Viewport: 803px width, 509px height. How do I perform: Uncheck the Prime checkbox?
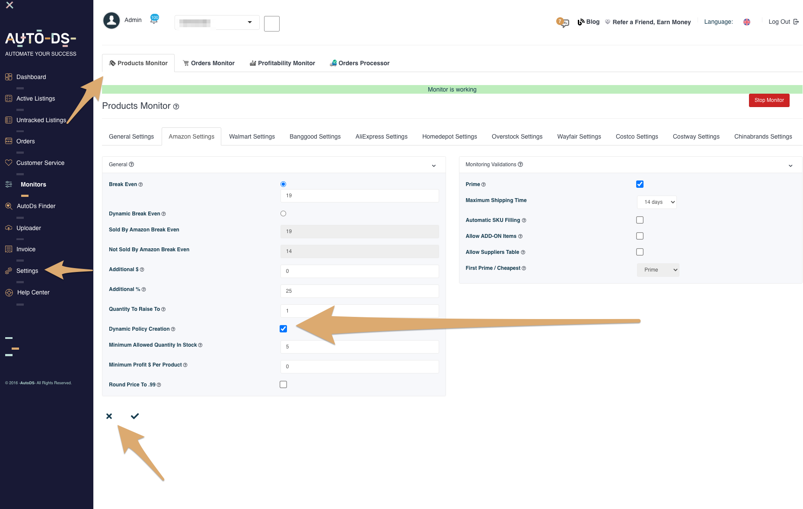tap(640, 184)
